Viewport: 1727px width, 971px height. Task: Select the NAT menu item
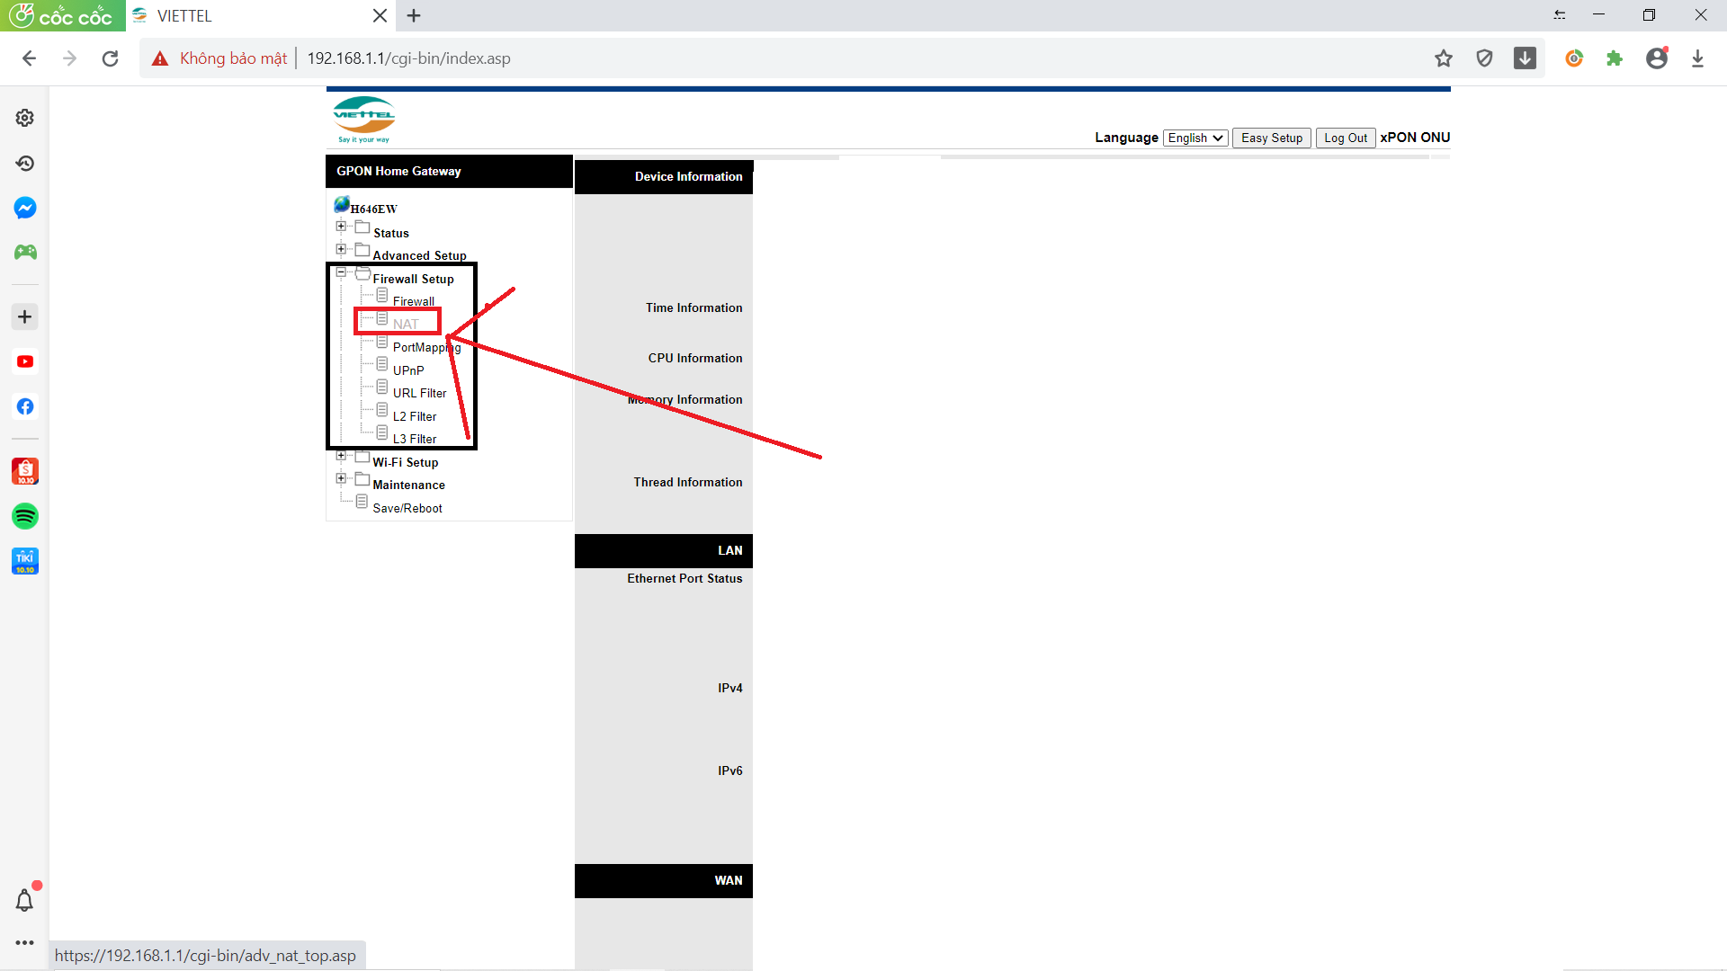pyautogui.click(x=406, y=324)
